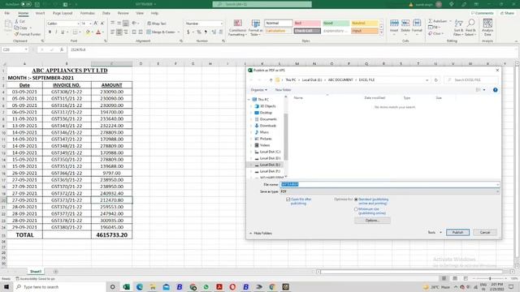
Task: Click the Share button
Action: click(x=507, y=13)
